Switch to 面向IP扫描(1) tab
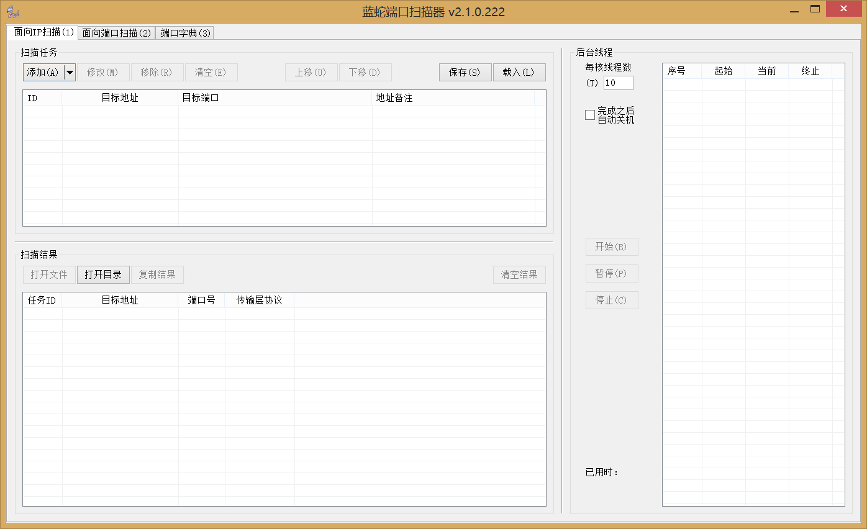Viewport: 867px width, 529px height. tap(43, 32)
